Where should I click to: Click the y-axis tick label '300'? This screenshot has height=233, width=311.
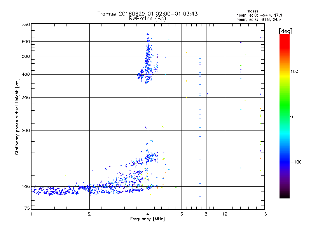click(x=26, y=98)
